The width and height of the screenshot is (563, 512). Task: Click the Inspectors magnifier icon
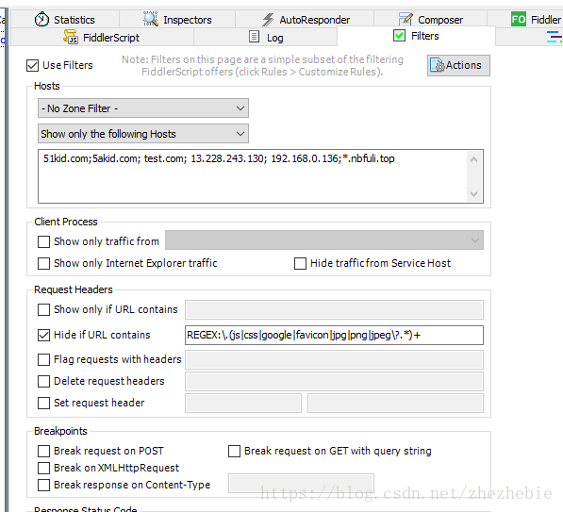click(x=151, y=19)
